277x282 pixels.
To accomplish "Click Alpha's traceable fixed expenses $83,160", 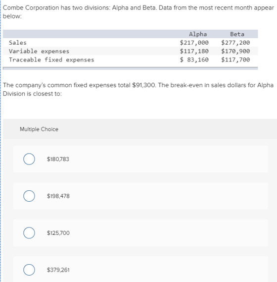I will (194, 59).
